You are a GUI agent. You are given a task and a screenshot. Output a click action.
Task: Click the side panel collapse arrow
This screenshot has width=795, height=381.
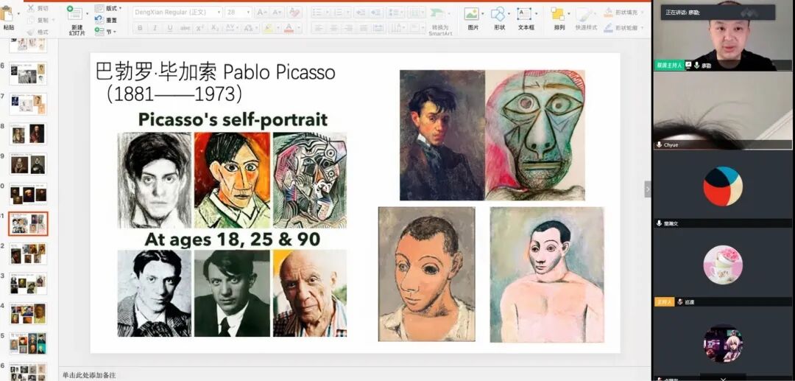point(648,189)
